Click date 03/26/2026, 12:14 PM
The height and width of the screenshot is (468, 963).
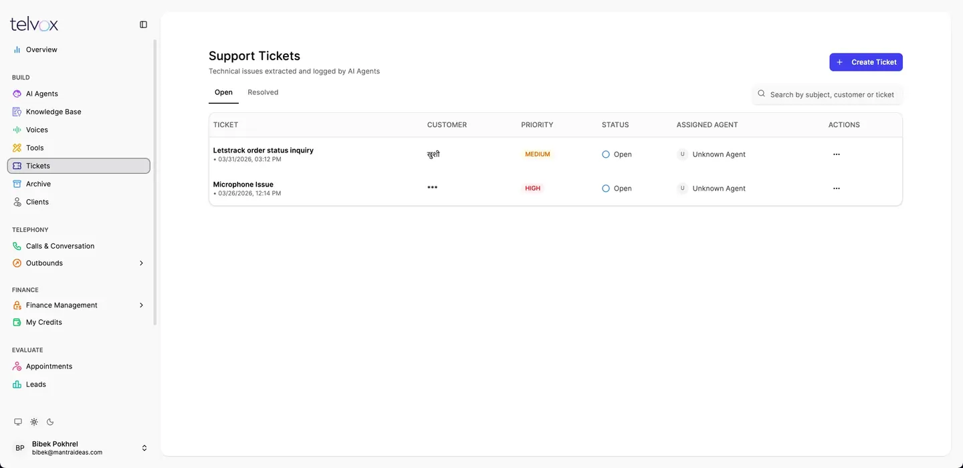click(249, 194)
